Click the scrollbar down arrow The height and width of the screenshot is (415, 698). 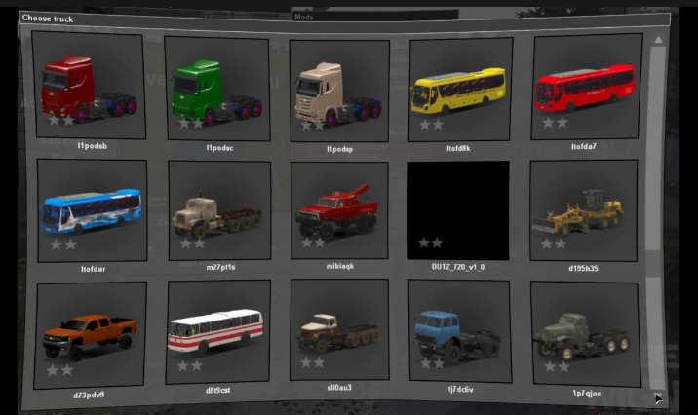tap(659, 397)
